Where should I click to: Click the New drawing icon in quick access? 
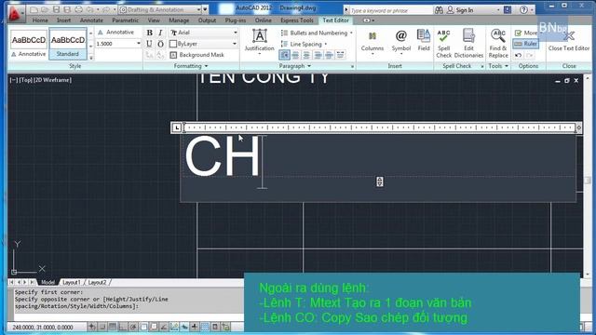[x=34, y=9]
